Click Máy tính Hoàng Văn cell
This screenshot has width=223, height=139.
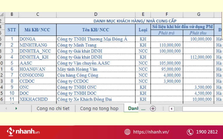click(96, 69)
